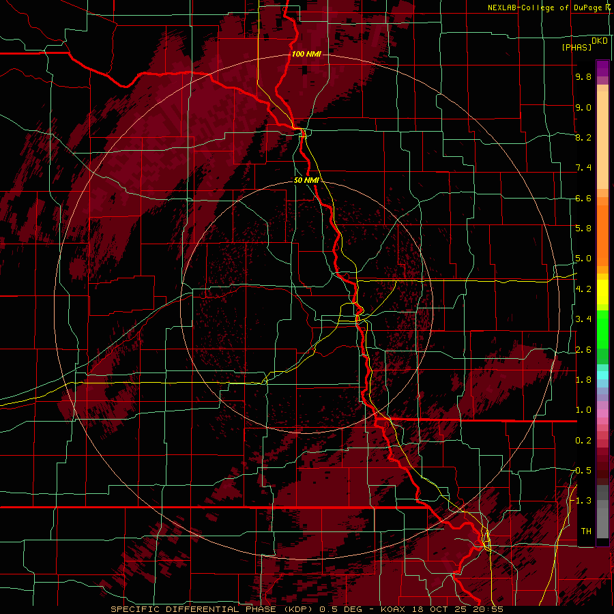Click the 8.2 scale value

pos(583,137)
